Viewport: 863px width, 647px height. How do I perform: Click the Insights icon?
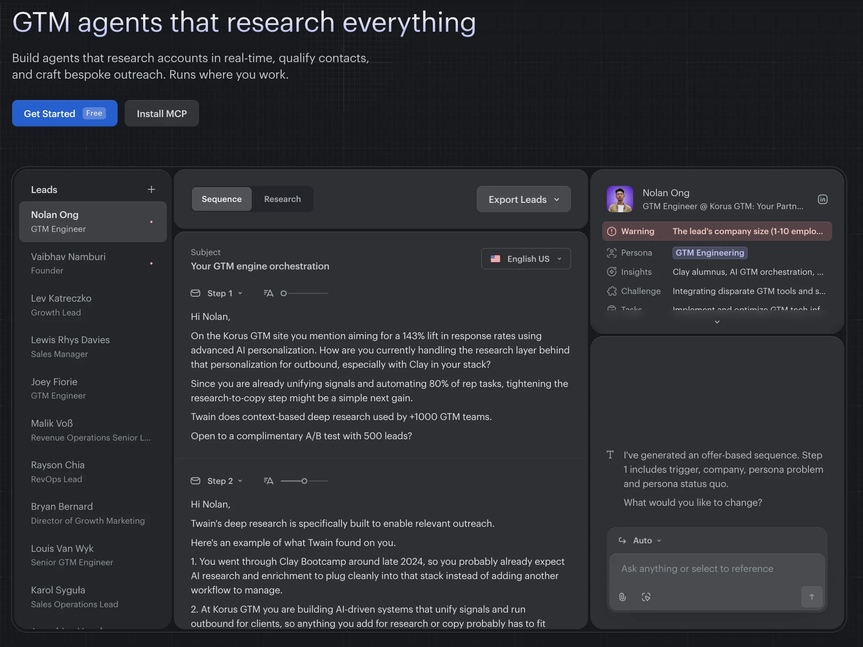[x=612, y=272]
